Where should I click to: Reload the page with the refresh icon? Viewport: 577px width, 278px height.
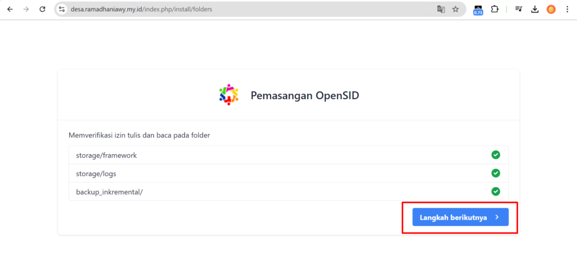[42, 10]
